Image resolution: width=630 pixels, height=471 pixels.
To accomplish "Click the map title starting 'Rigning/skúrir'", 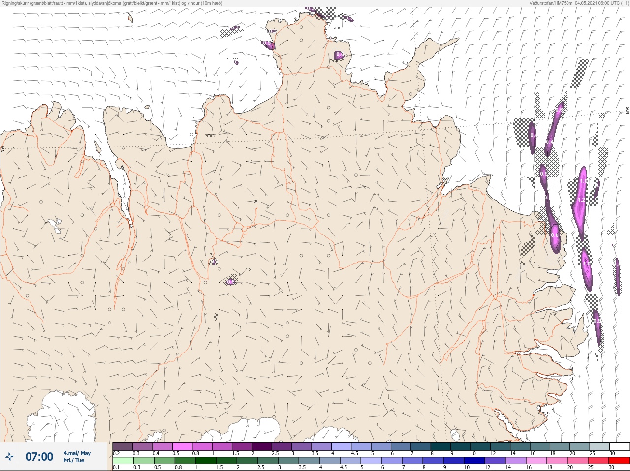I will 112,3.
